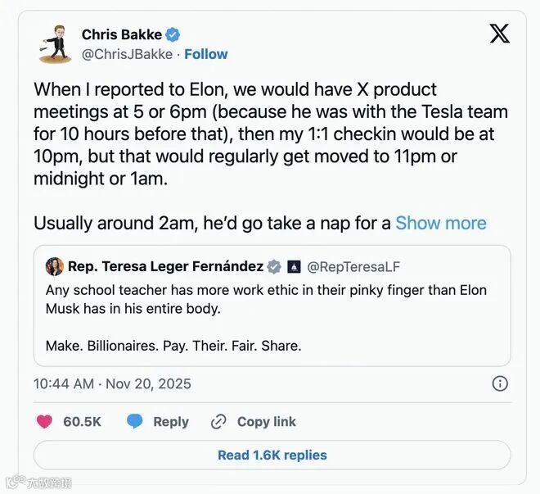Open the quoted tweet about school teachers
The height and width of the screenshot is (494, 540).
[x=272, y=318]
